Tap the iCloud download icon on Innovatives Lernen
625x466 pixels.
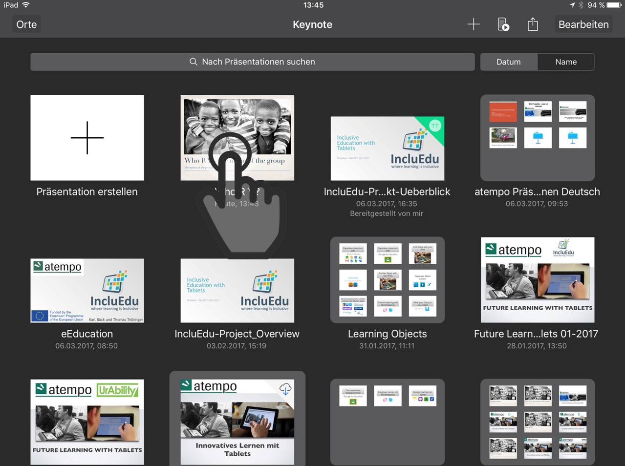point(285,389)
